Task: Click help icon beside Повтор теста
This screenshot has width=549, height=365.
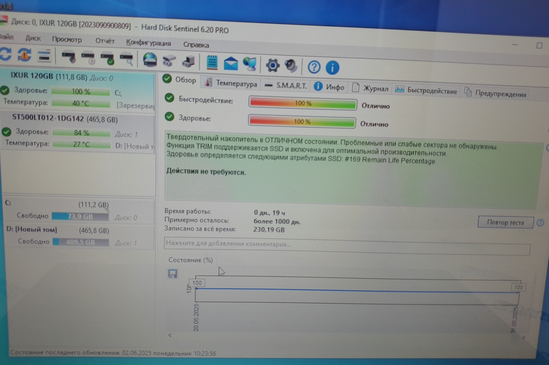Action: 540,223
